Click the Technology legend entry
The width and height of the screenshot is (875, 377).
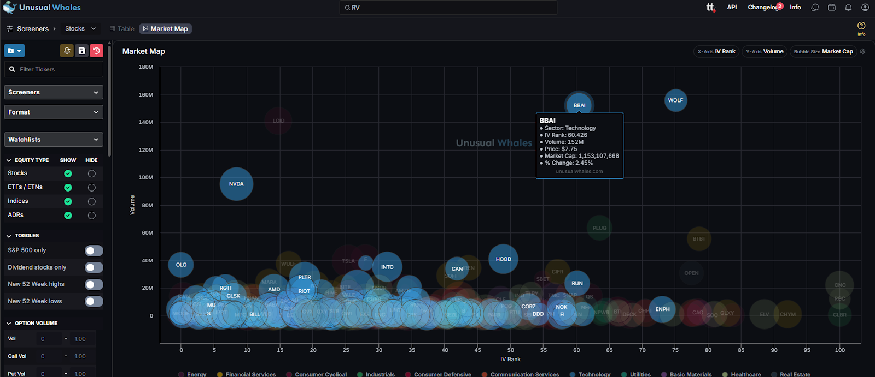point(590,374)
